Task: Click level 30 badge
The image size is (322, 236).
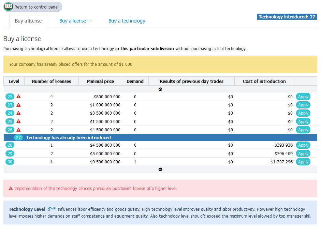Action: point(10,162)
